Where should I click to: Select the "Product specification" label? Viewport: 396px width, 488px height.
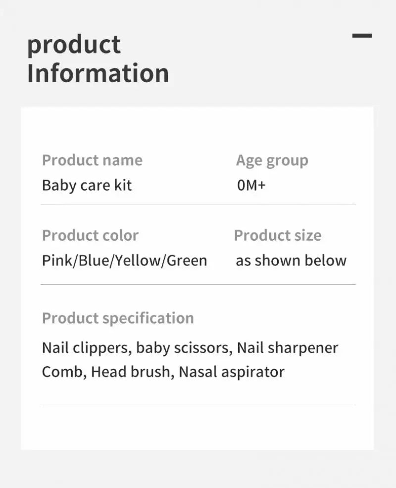coord(118,318)
